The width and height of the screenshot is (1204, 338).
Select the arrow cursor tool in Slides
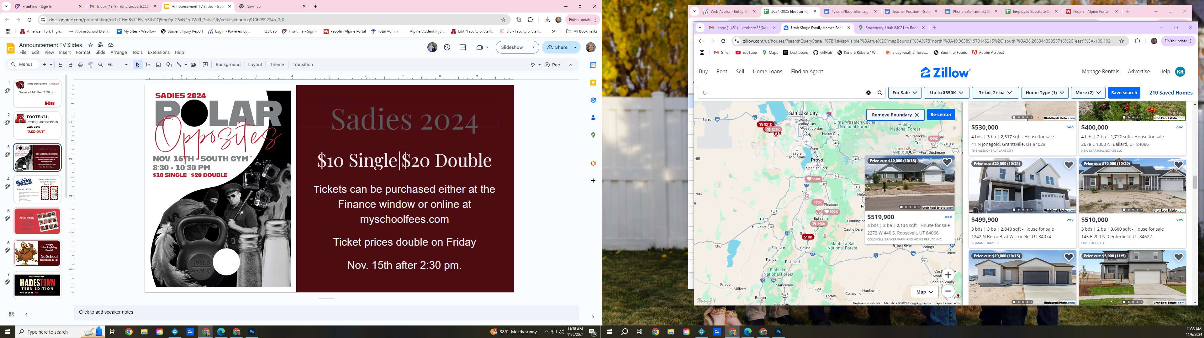pyautogui.click(x=137, y=65)
